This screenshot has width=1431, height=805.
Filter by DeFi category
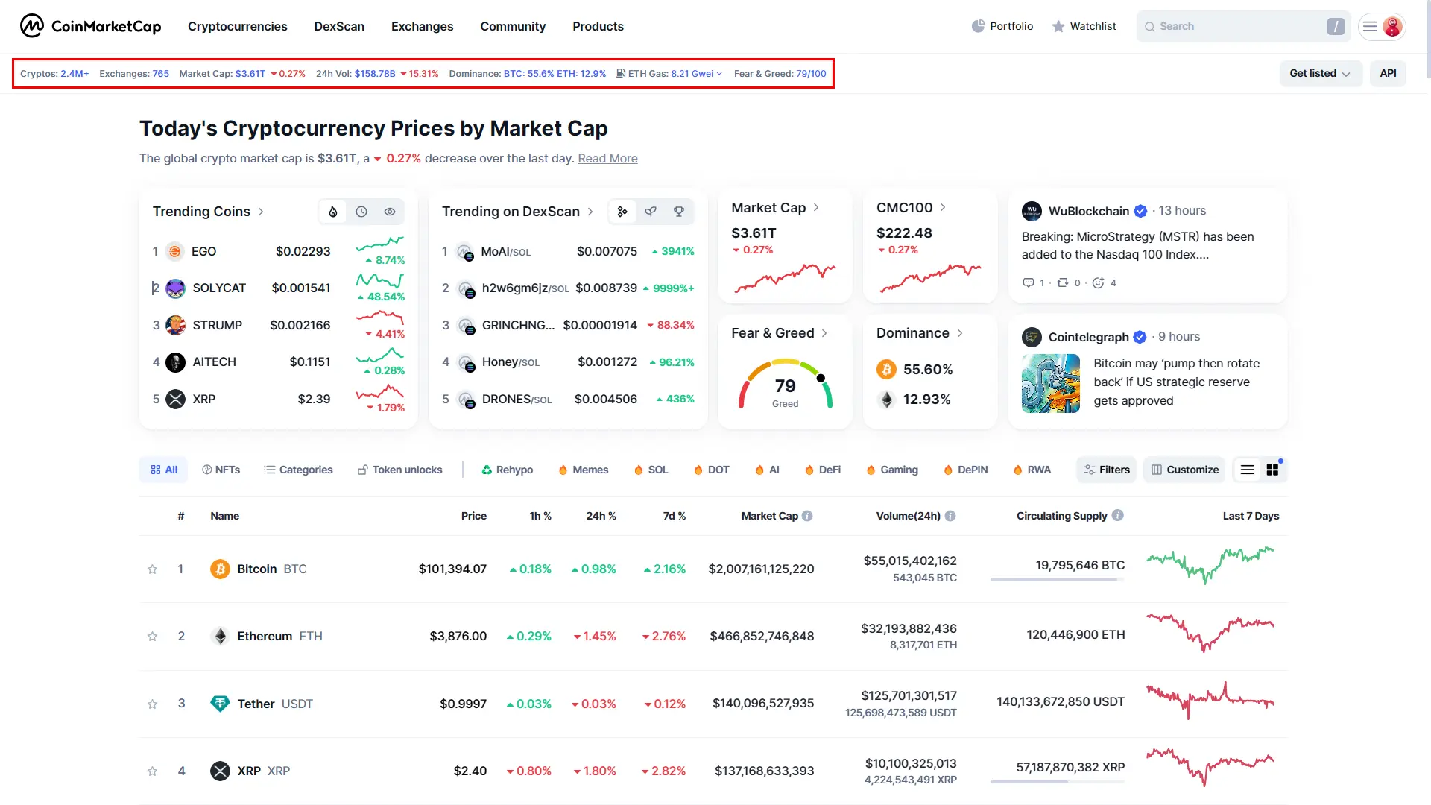(x=822, y=470)
